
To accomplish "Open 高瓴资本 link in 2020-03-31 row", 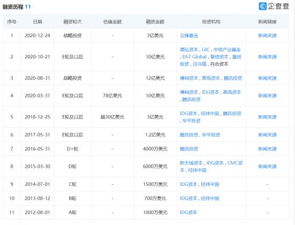I will [232, 92].
